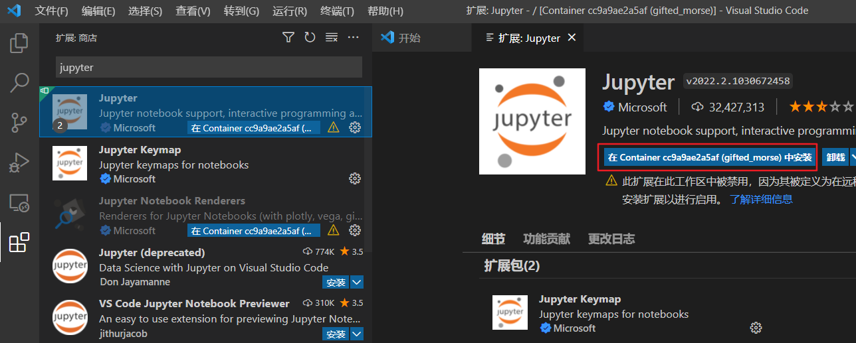This screenshot has width=856, height=343.
Task: Click the jupyter extension search box
Action: (x=209, y=67)
